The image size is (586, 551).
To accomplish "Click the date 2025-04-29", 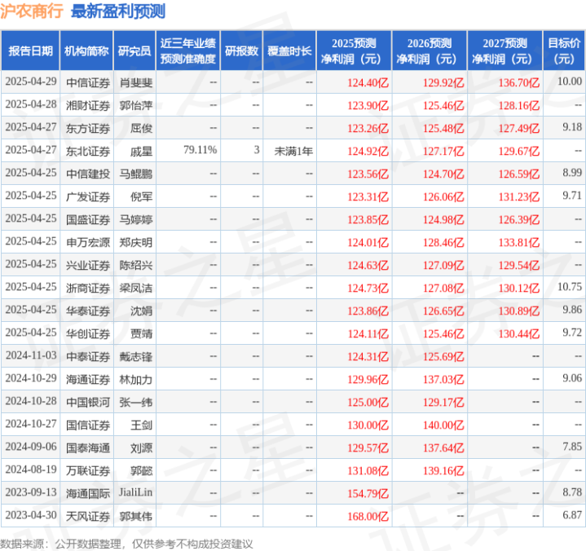I will pyautogui.click(x=31, y=82).
